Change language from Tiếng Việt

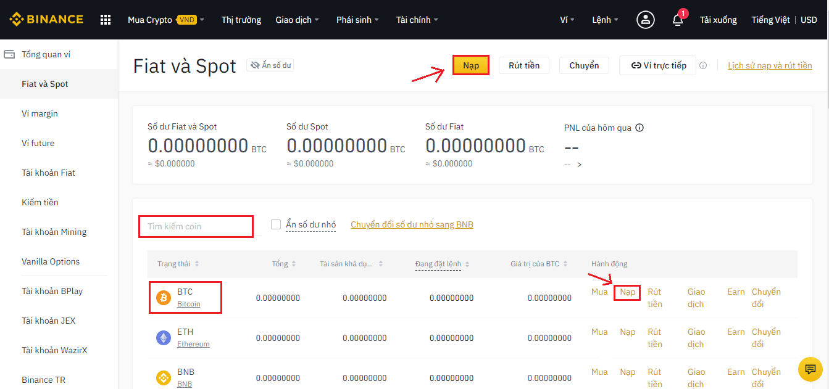[770, 20]
